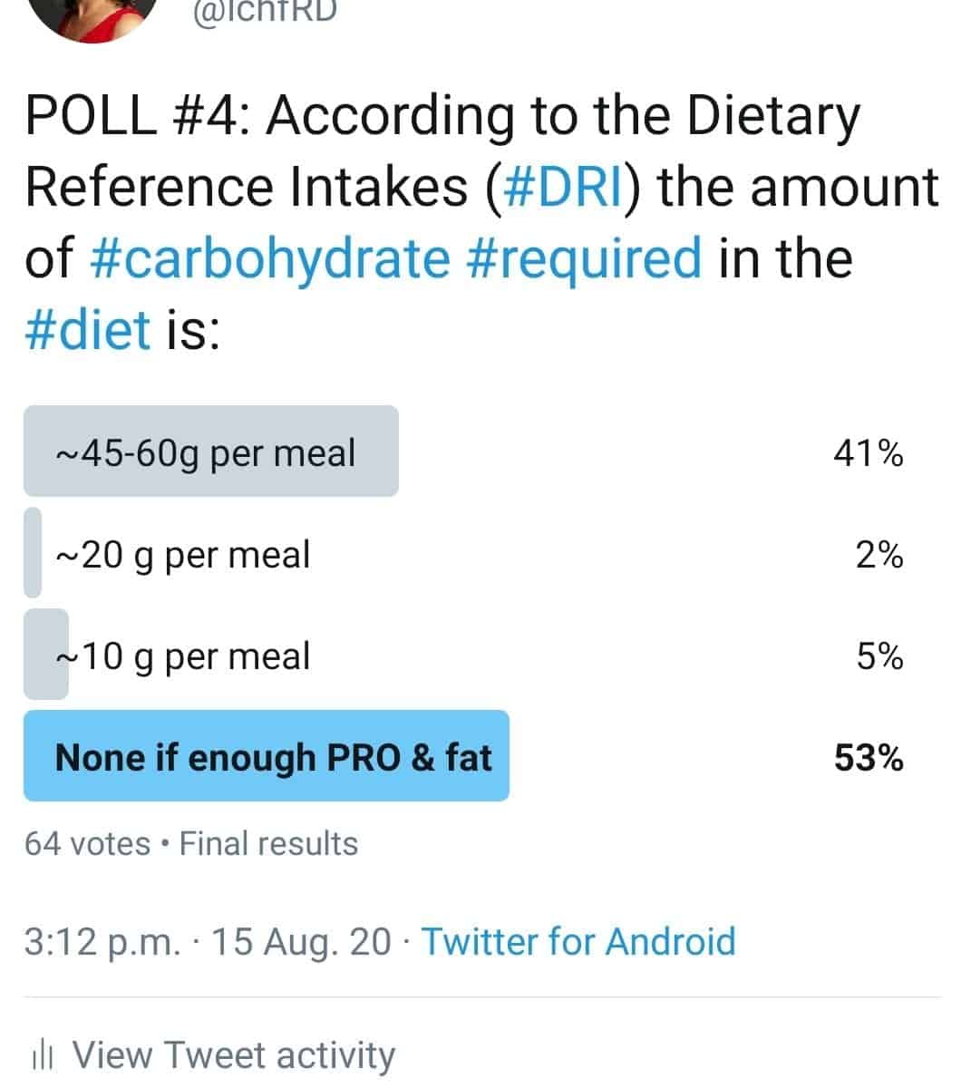Click the 41% poll result value

pos(868,452)
